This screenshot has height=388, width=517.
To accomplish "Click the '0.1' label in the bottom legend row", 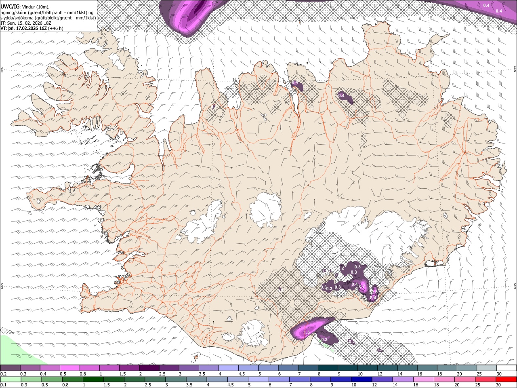I will [x=3, y=385].
